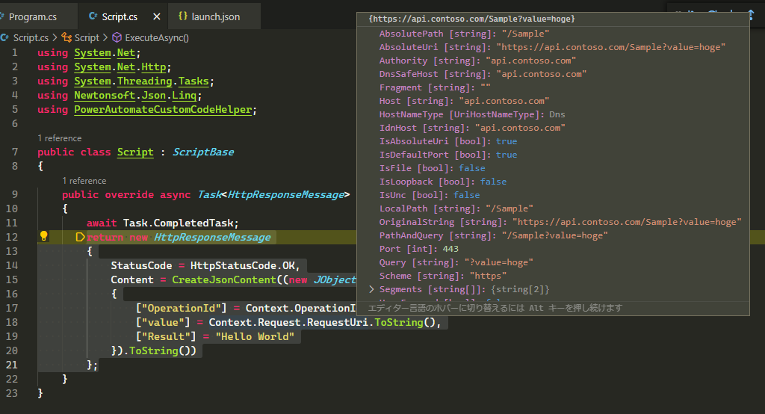Click line number 18 in the gutter
The height and width of the screenshot is (414, 765).
12,322
